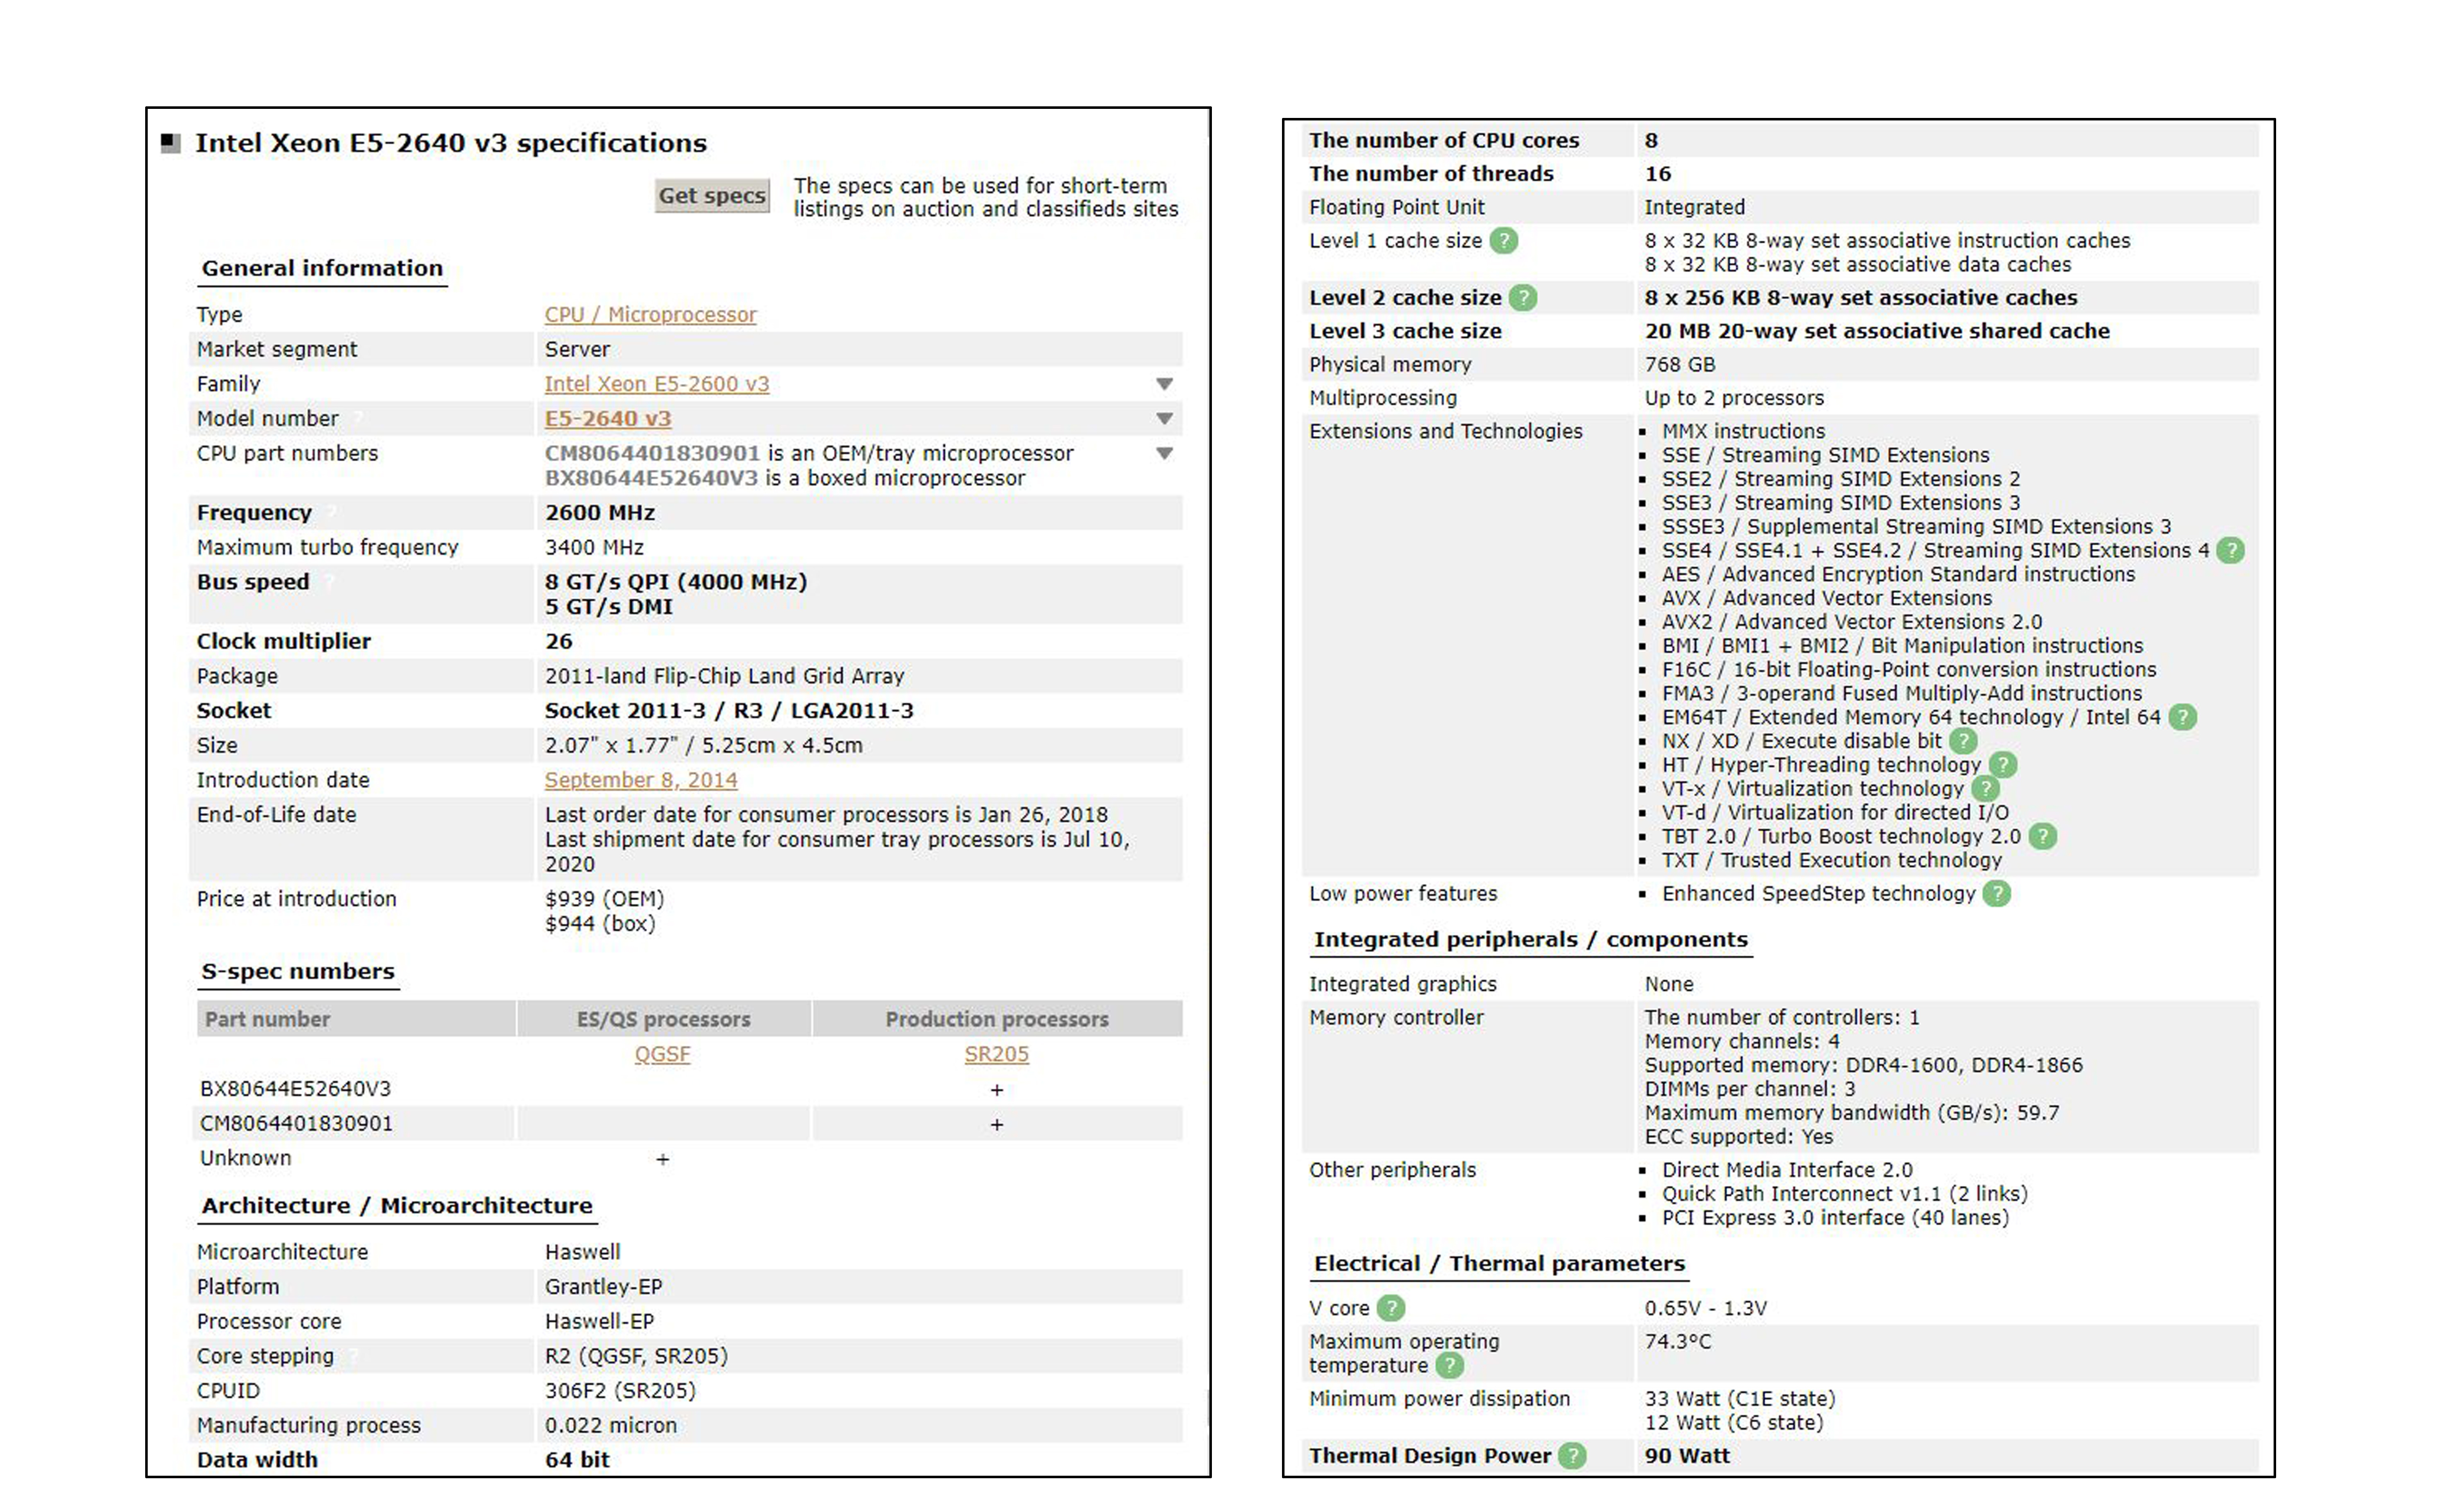The image size is (2445, 1512).
Task: Expand the CPU part numbers dropdown arrow
Action: [1164, 454]
